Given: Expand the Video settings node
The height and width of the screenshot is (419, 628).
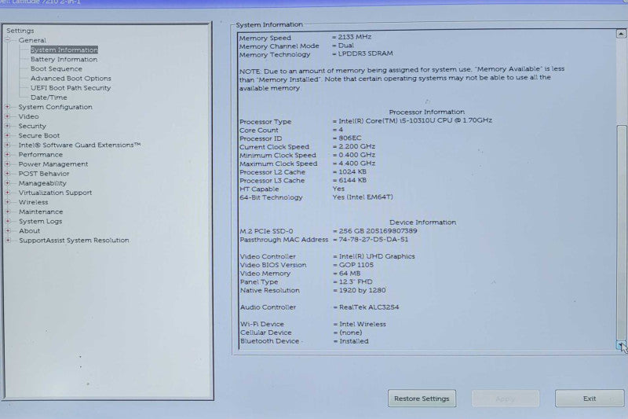Looking at the screenshot, I should (7, 116).
